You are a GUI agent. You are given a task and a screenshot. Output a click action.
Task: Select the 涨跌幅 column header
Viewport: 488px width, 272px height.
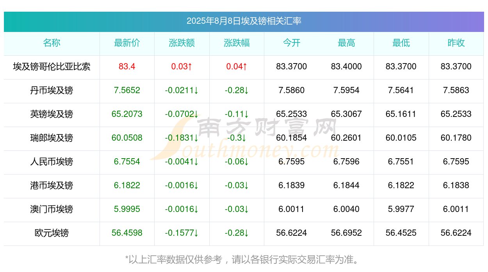coord(237,43)
